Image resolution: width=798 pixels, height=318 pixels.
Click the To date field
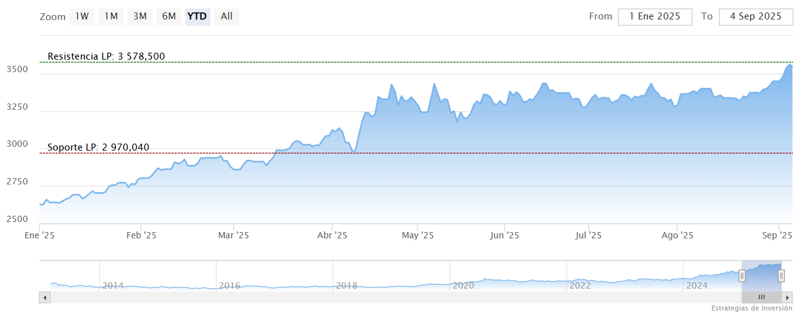click(x=755, y=16)
